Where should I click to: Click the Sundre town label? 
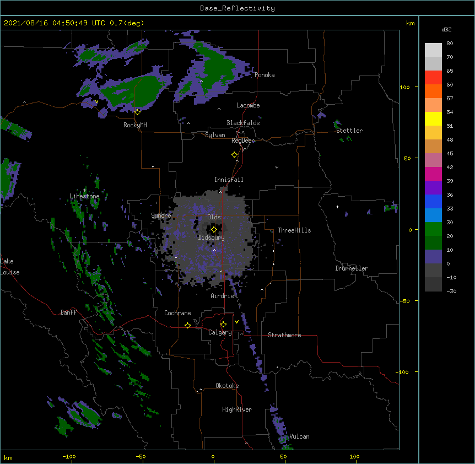click(161, 215)
